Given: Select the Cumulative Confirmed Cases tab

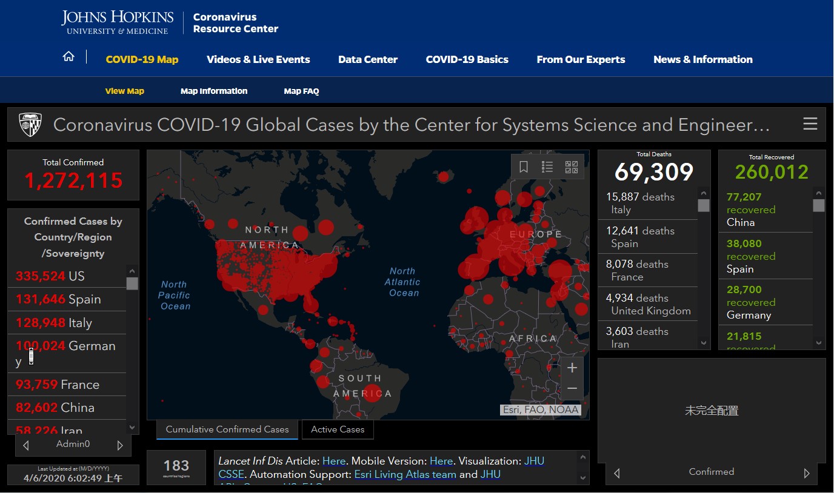Looking at the screenshot, I should [227, 429].
